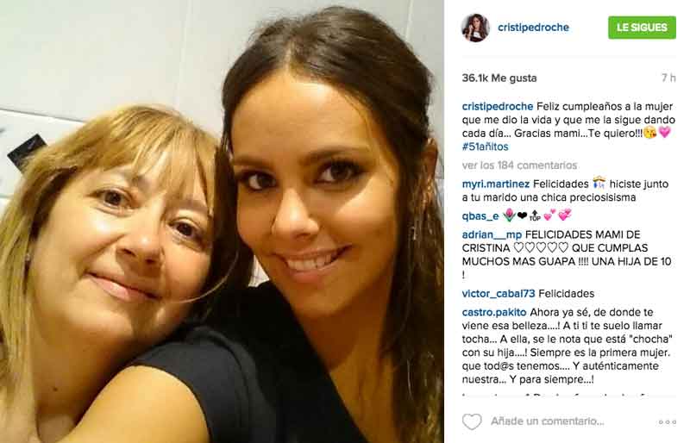Expand ver los 184 comentarios
The image size is (690, 443).
(519, 165)
